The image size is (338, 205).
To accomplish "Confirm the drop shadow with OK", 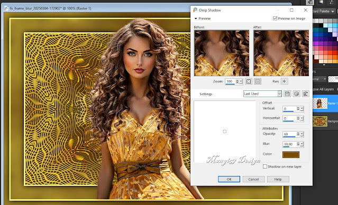I will 229,179.
